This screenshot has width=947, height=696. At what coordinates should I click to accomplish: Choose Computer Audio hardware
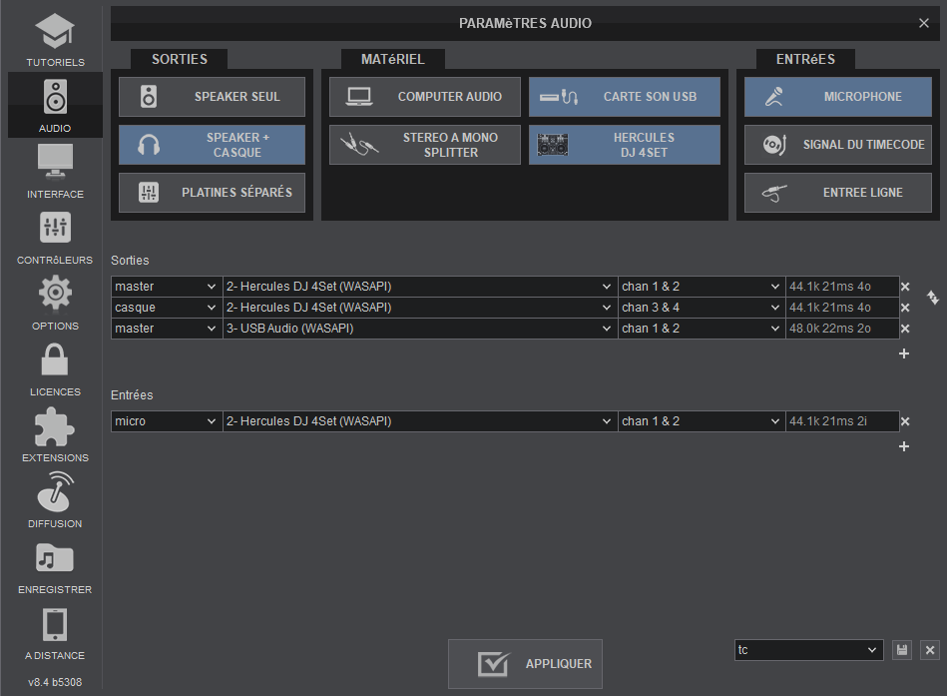(424, 97)
